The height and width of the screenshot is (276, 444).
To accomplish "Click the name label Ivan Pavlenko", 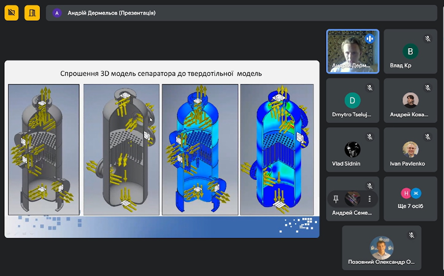I will point(407,164).
